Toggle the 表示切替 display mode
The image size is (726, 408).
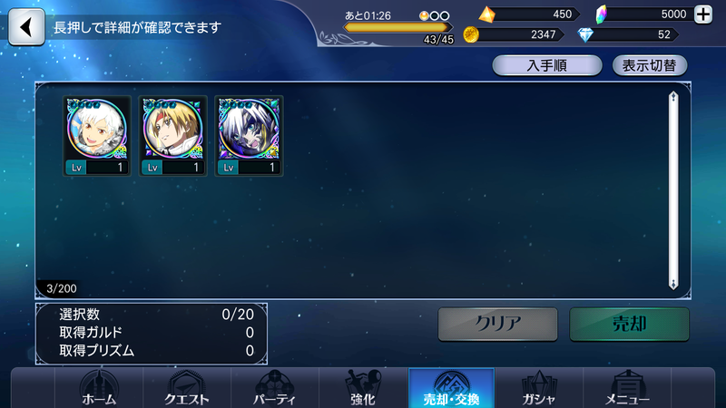point(650,65)
